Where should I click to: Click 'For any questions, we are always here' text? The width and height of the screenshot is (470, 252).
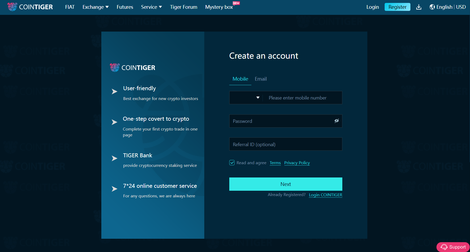coord(159,196)
